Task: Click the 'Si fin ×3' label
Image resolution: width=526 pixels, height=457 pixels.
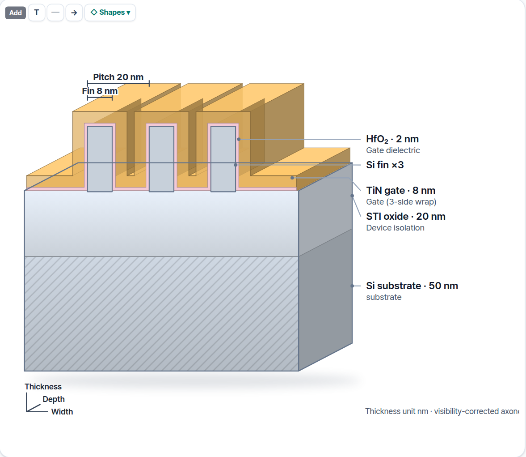Action: tap(385, 165)
